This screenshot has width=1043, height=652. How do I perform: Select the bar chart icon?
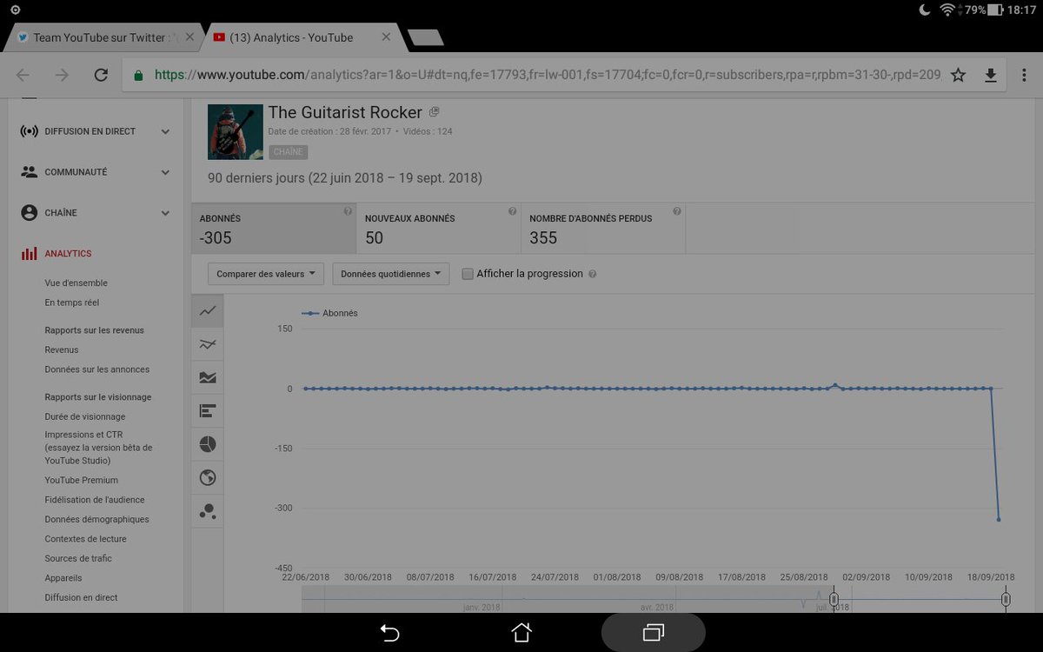pyautogui.click(x=207, y=410)
